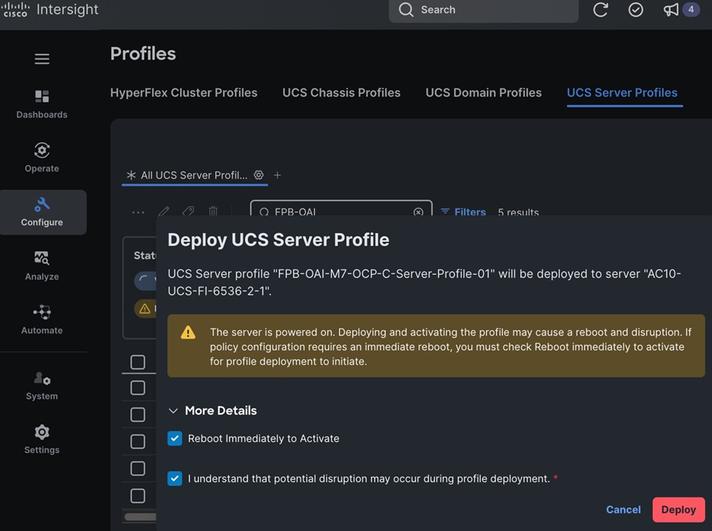Select the UCS Server Profiles tab
The width and height of the screenshot is (712, 531).
coord(622,93)
